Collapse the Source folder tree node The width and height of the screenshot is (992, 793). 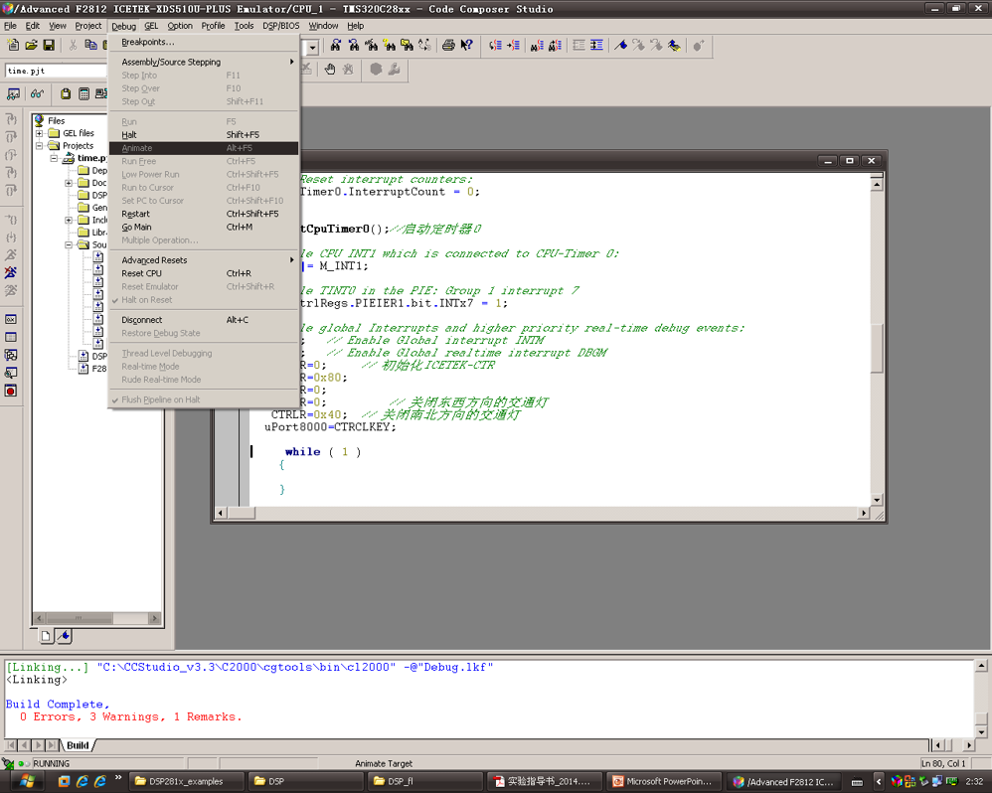point(69,244)
